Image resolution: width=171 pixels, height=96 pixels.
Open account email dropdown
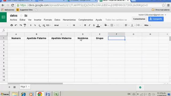(x=152, y=15)
